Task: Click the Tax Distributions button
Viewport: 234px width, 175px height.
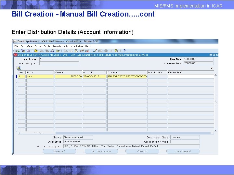Action: click(101, 151)
